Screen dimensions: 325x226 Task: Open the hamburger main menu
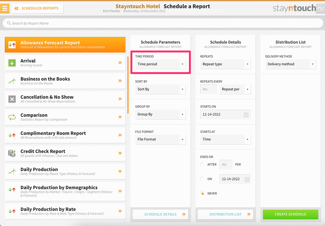(5, 8)
